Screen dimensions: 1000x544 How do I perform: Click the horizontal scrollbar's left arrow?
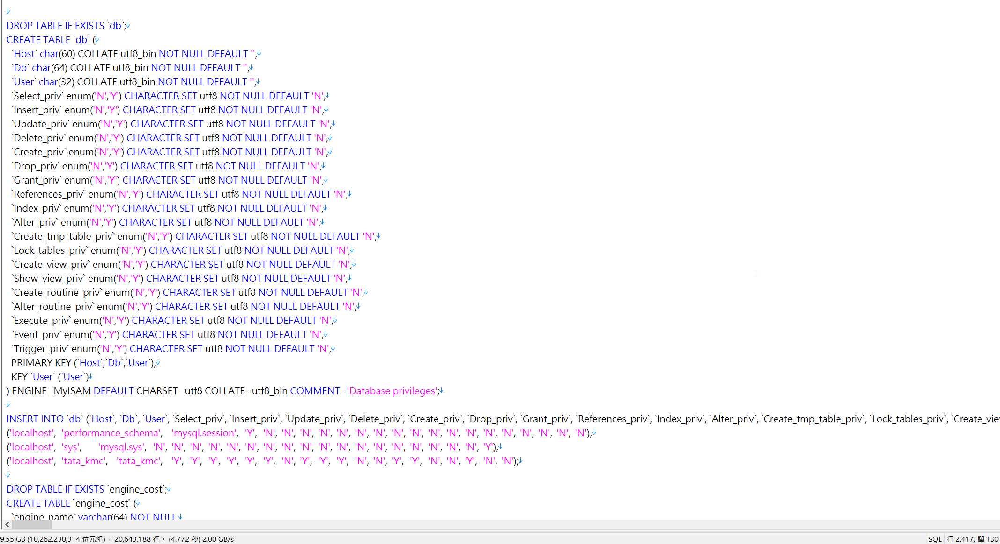(x=7, y=525)
